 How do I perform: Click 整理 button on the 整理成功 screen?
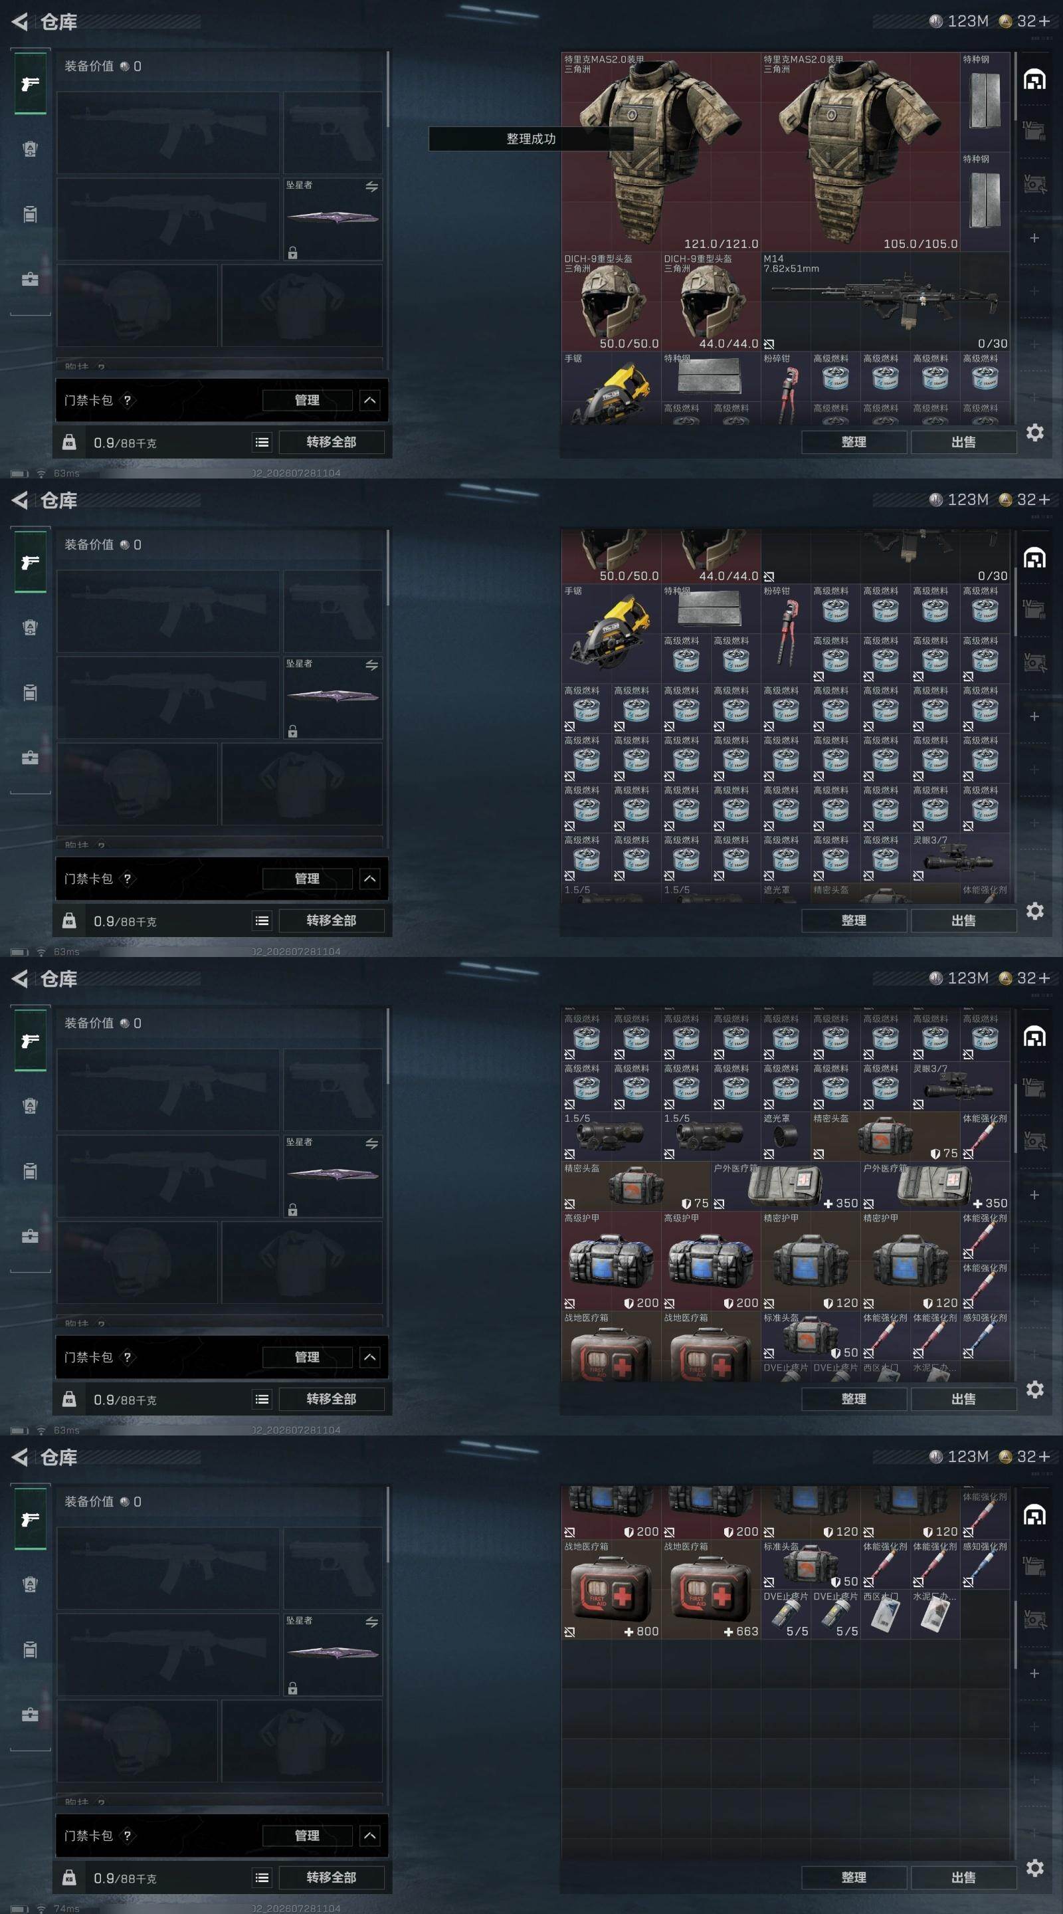tap(854, 442)
